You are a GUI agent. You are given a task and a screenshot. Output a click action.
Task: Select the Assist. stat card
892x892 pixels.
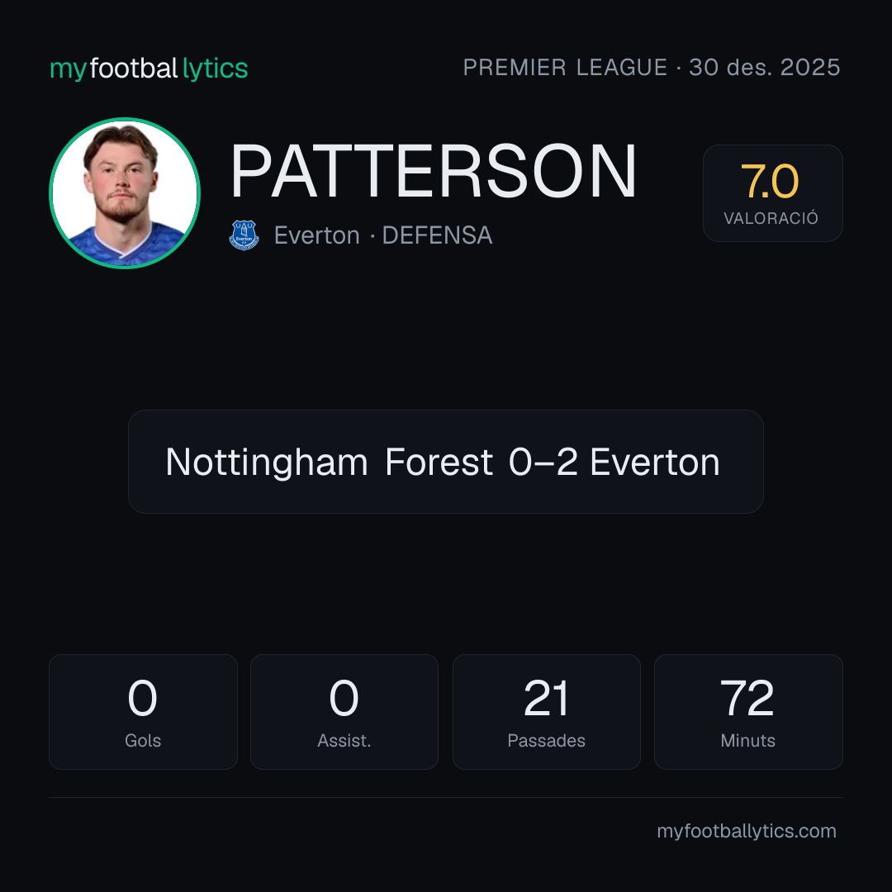tap(344, 712)
